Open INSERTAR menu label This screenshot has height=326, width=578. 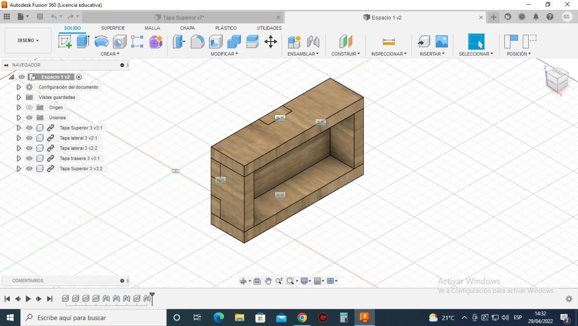click(x=432, y=54)
